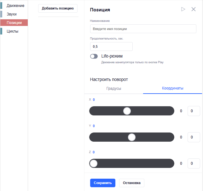Focus the Введите имя позиции name field
Image resolution: width=203 pixels, height=191 pixels.
click(143, 29)
